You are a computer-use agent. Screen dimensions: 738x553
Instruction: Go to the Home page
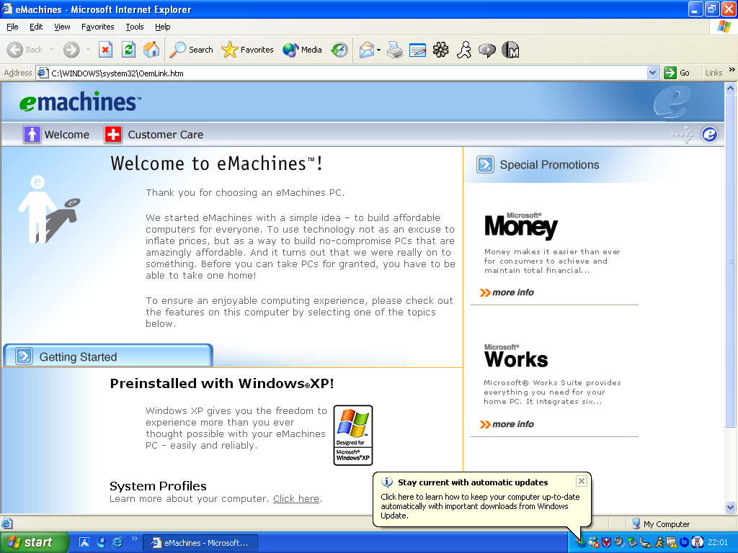pos(151,50)
